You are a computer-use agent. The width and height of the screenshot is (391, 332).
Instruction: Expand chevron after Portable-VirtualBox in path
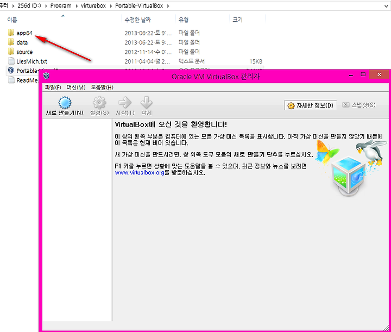coord(168,6)
